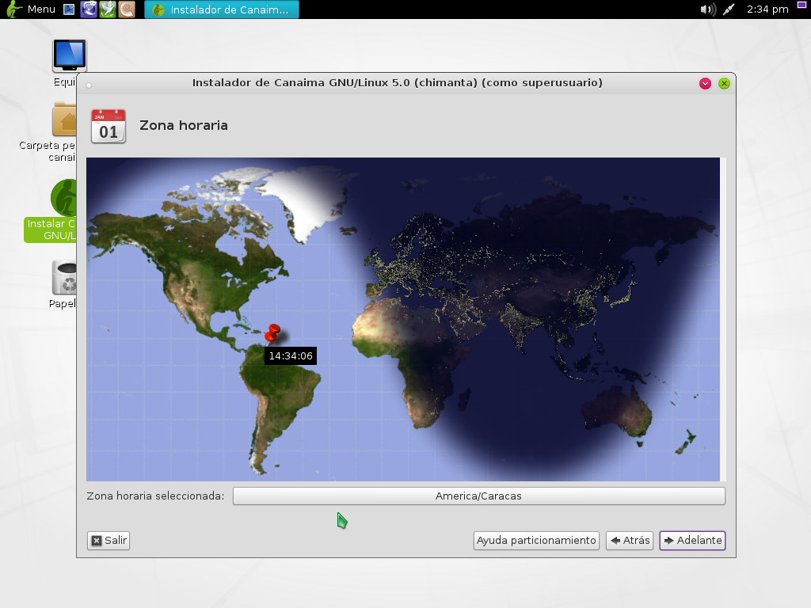Click the workspace switcher in the top-right corner
The width and height of the screenshot is (811, 608).
pos(801,6)
